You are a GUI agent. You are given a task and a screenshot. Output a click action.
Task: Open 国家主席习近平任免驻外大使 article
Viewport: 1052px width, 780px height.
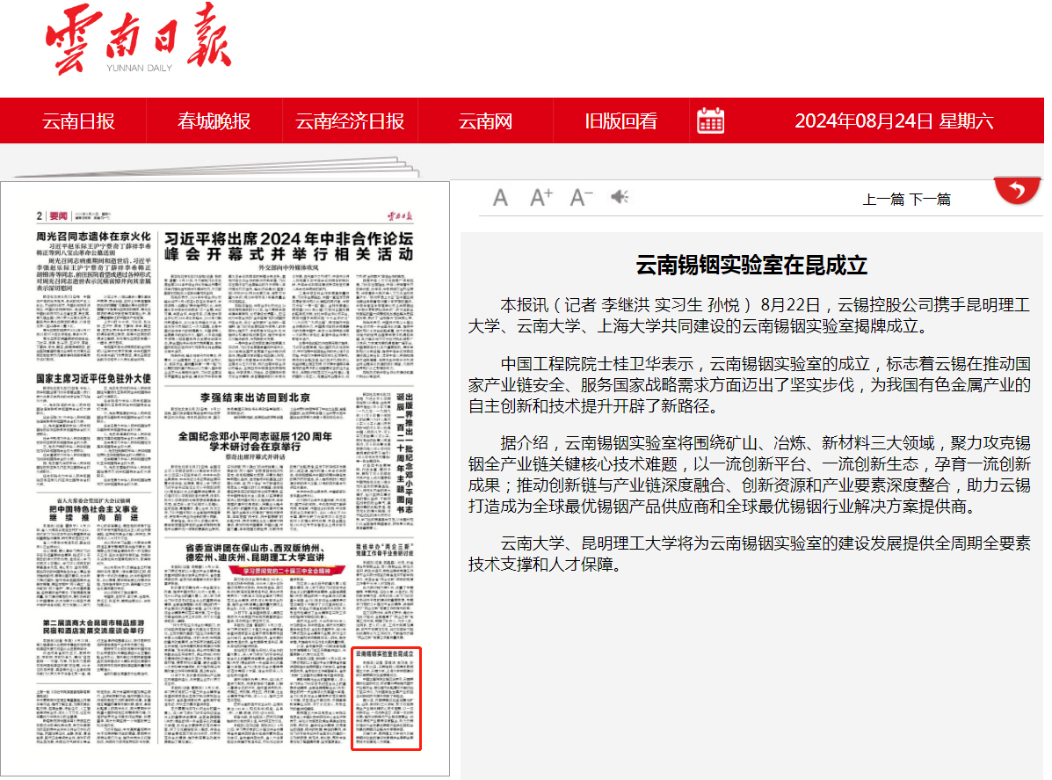click(94, 379)
